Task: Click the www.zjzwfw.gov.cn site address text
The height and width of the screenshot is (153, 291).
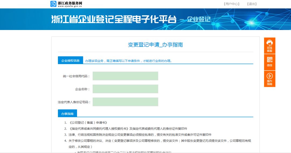Action: coord(70,6)
